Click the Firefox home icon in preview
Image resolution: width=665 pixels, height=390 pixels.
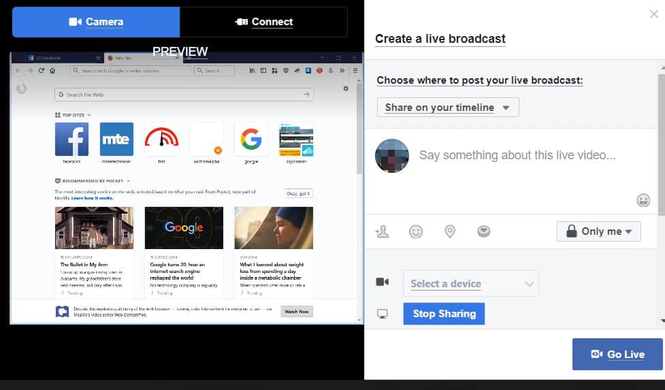pyautogui.click(x=52, y=71)
